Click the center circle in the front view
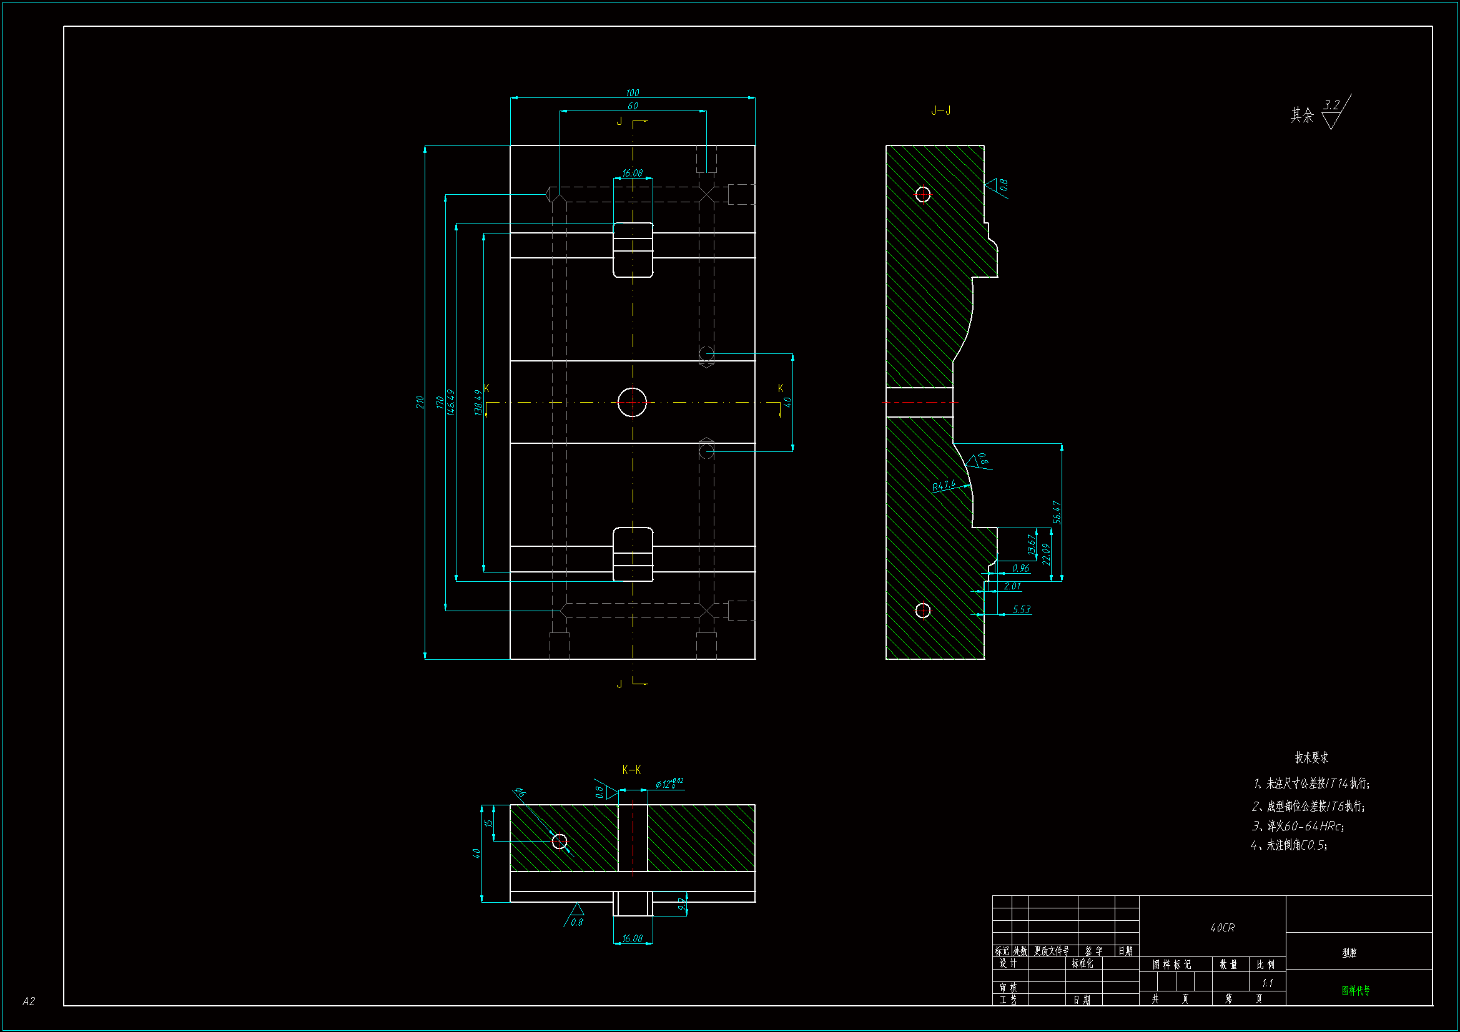1460x1032 pixels. 632,403
